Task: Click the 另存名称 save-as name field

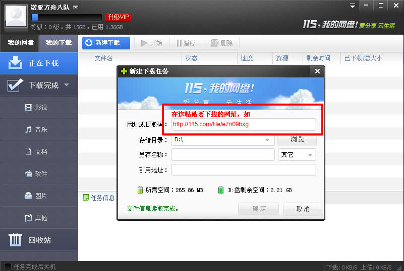Action: coord(222,155)
